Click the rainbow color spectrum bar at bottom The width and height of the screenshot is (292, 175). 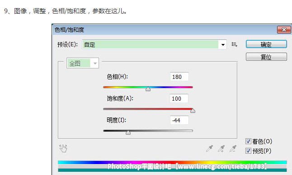click(x=172, y=162)
